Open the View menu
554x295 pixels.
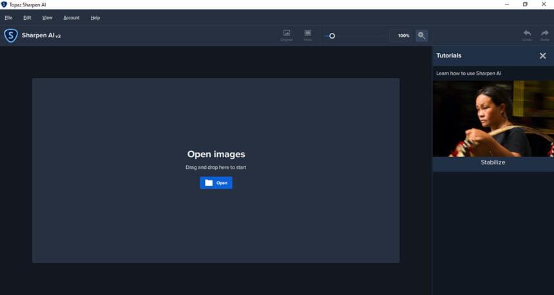47,17
